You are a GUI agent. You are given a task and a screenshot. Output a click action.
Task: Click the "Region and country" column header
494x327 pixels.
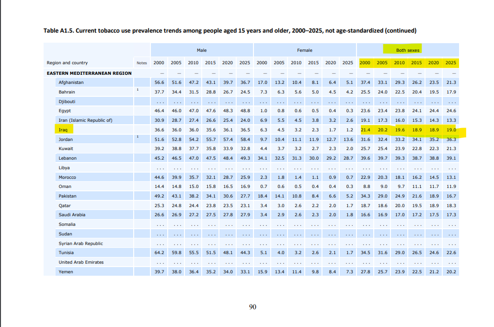coord(67,63)
